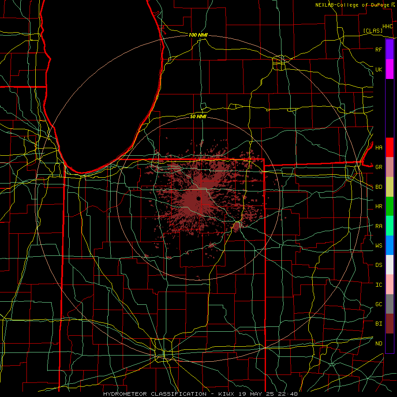Click the GC gray legend swatch
Image resolution: width=397 pixels, height=397 pixels.
390,304
